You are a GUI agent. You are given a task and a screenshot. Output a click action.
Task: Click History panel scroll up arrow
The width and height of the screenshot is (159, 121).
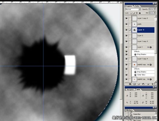[156, 113]
